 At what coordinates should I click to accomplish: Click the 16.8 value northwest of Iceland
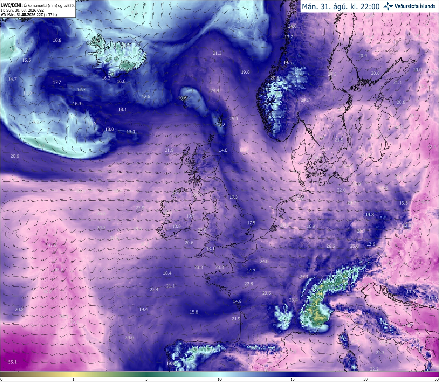[57, 40]
